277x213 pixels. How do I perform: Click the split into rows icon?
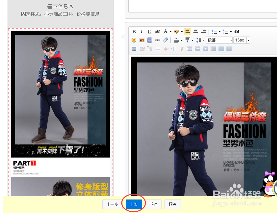[x=221, y=49]
